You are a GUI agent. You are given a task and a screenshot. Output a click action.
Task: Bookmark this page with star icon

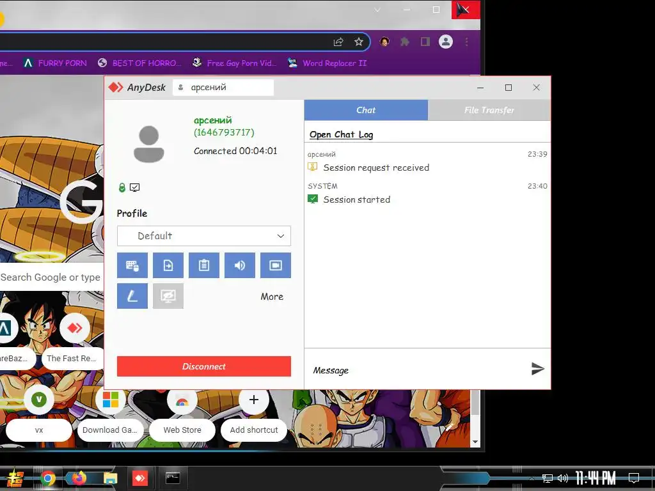[359, 42]
